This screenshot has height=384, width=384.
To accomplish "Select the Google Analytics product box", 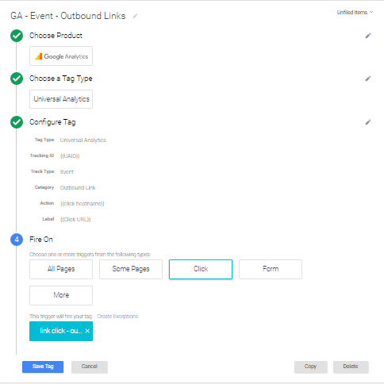I will tap(61, 56).
